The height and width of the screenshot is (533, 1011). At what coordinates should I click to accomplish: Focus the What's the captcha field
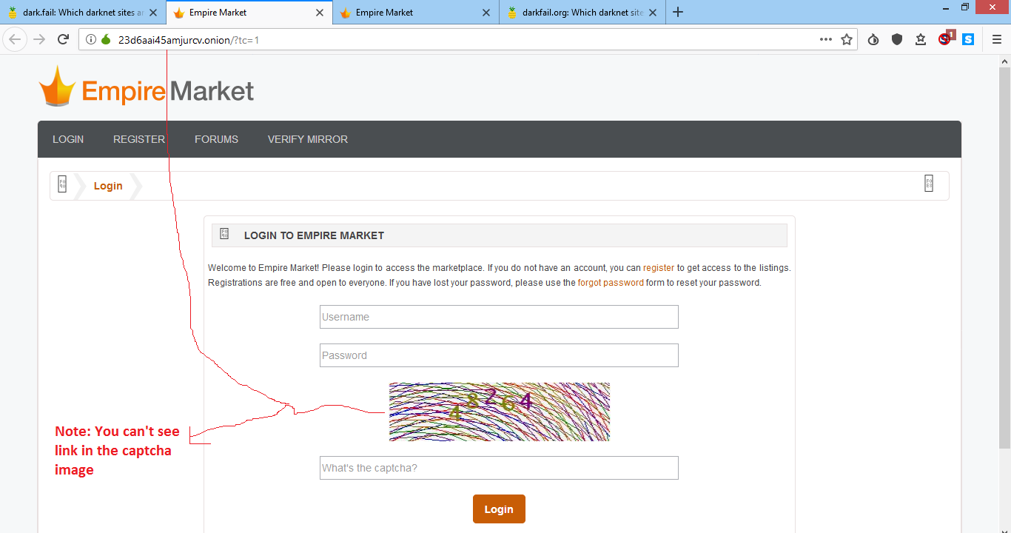pyautogui.click(x=499, y=468)
